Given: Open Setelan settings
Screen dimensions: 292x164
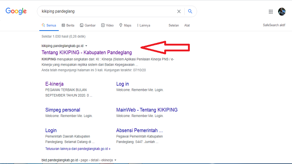Looking at the screenshot, I should [x=174, y=26].
